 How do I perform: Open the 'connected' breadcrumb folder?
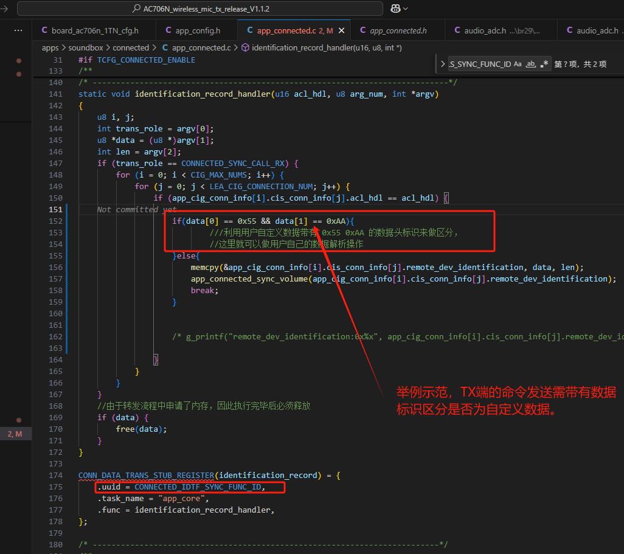pyautogui.click(x=131, y=48)
